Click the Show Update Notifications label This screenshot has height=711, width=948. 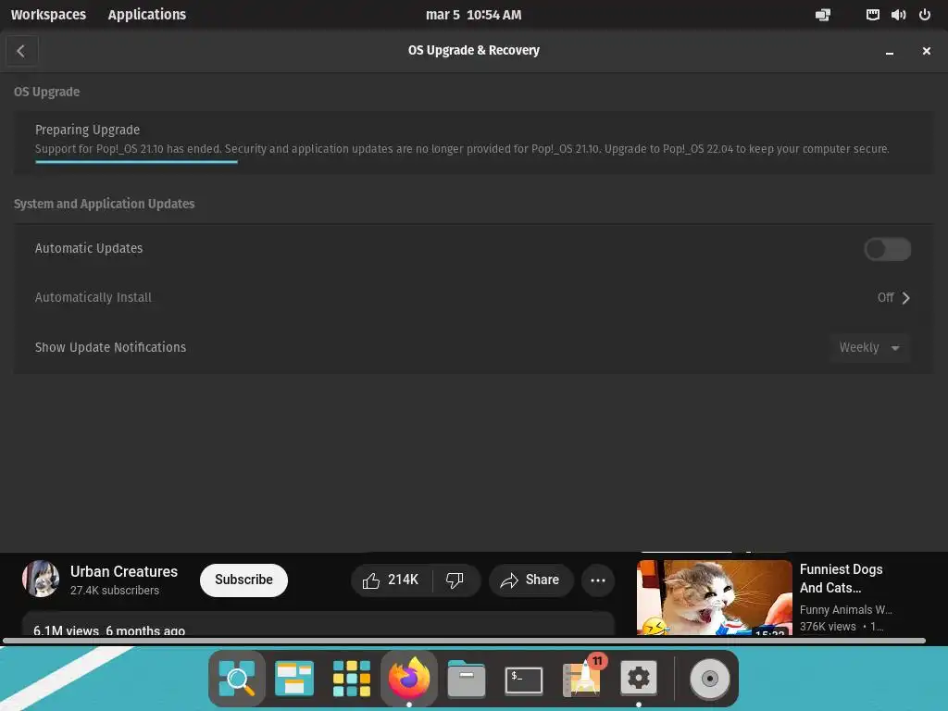111,348
